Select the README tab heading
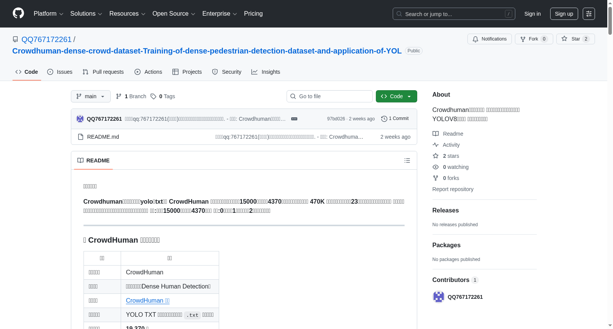Screen dimensions: 613x329 93,160
